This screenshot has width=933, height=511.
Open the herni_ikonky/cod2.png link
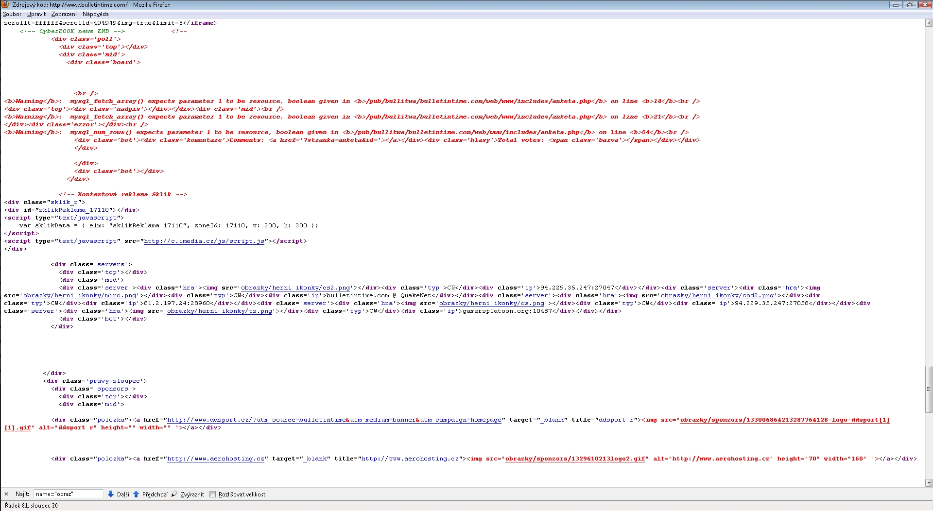pos(717,295)
